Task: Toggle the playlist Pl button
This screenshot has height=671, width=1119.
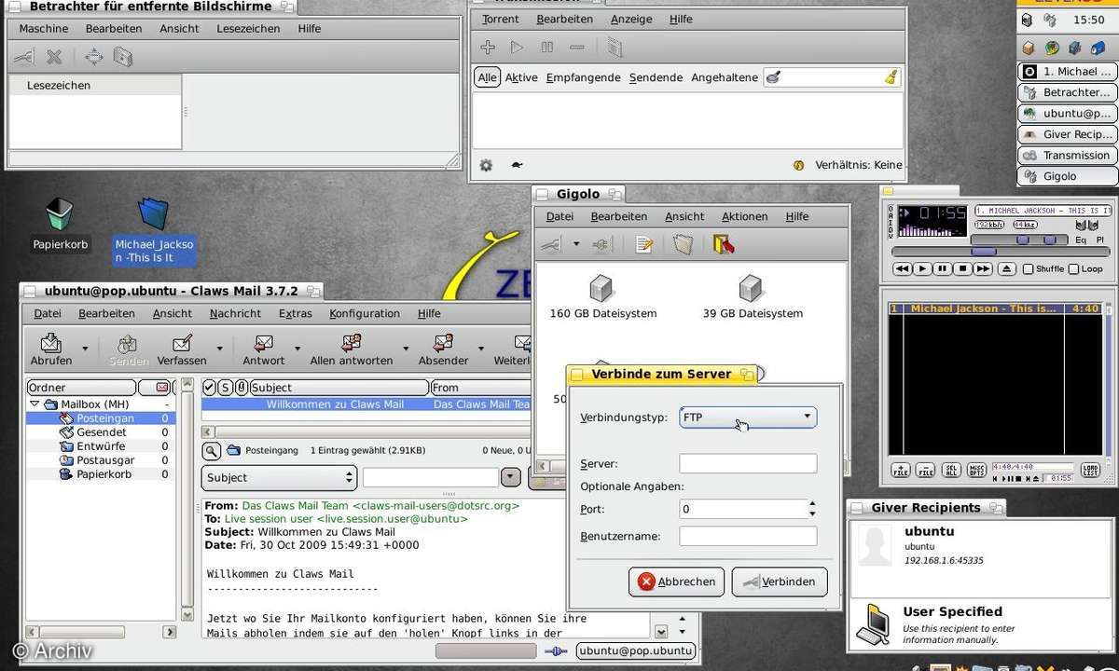Action: [1100, 240]
